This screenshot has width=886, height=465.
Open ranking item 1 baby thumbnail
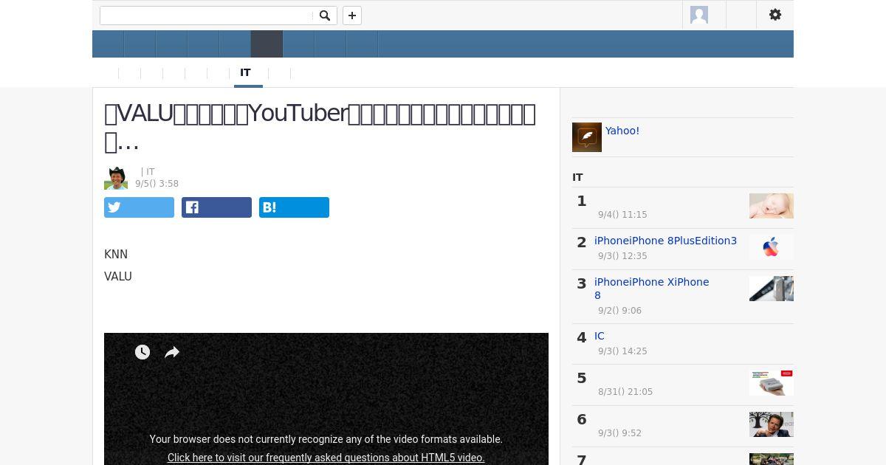click(x=772, y=206)
